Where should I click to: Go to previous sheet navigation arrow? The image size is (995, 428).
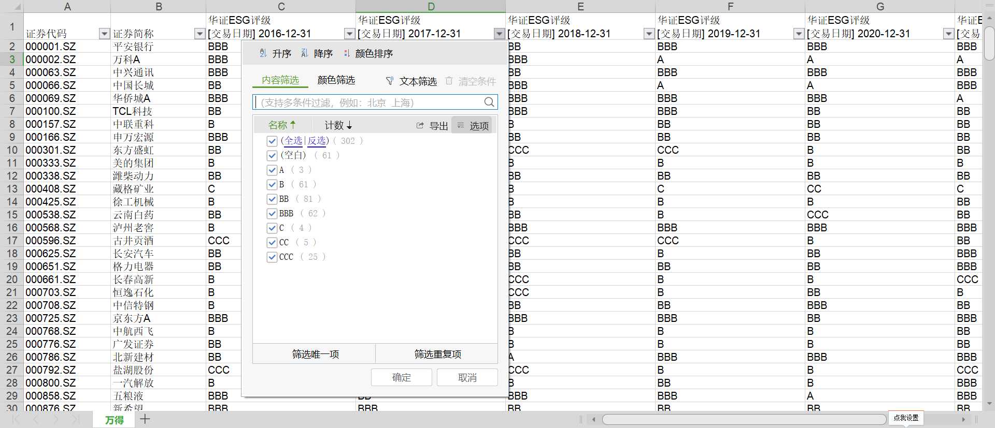36,419
